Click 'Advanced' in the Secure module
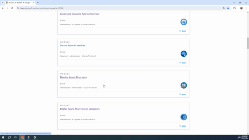 click(64, 56)
